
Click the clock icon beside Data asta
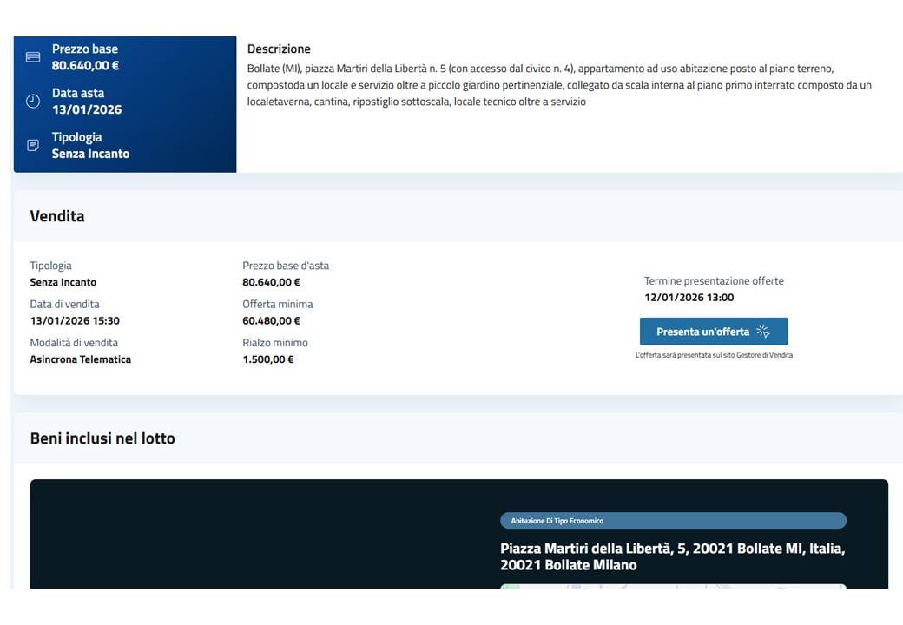[33, 102]
